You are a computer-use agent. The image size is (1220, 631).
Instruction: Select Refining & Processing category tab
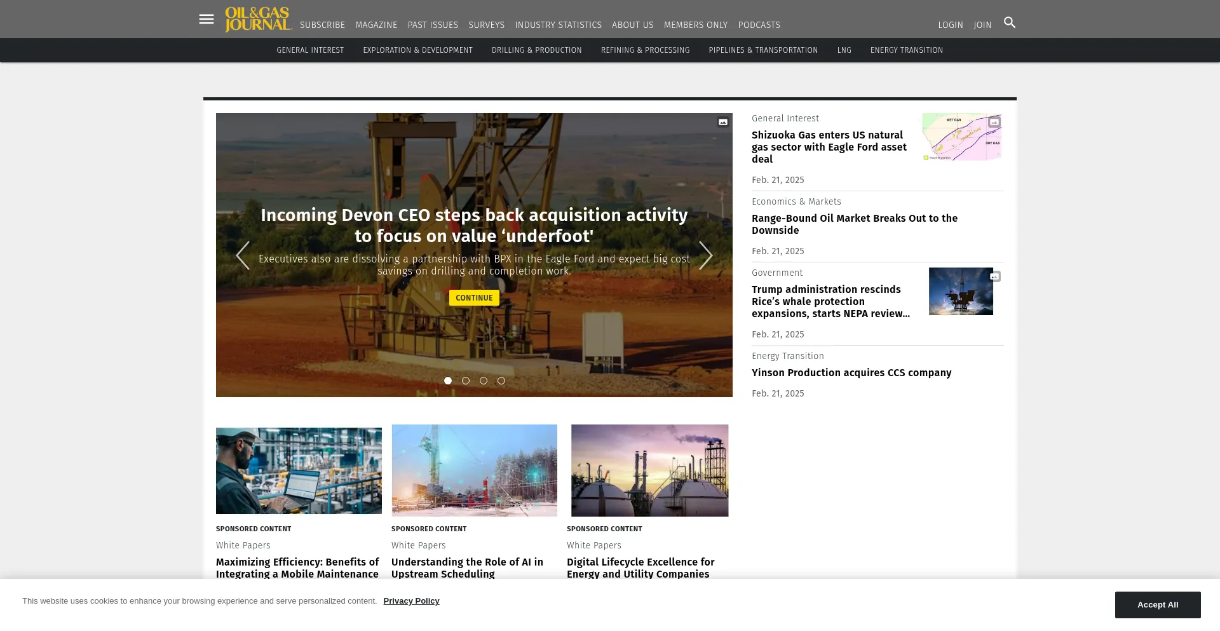(645, 50)
